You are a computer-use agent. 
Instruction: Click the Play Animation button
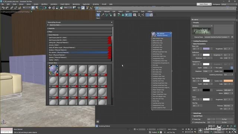[189, 129]
